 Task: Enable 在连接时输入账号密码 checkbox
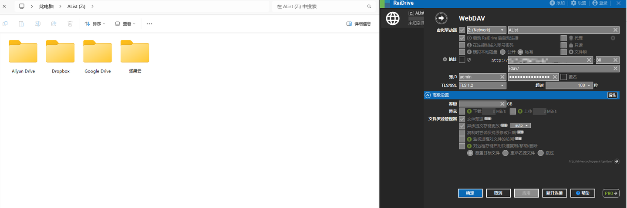tap(462, 45)
